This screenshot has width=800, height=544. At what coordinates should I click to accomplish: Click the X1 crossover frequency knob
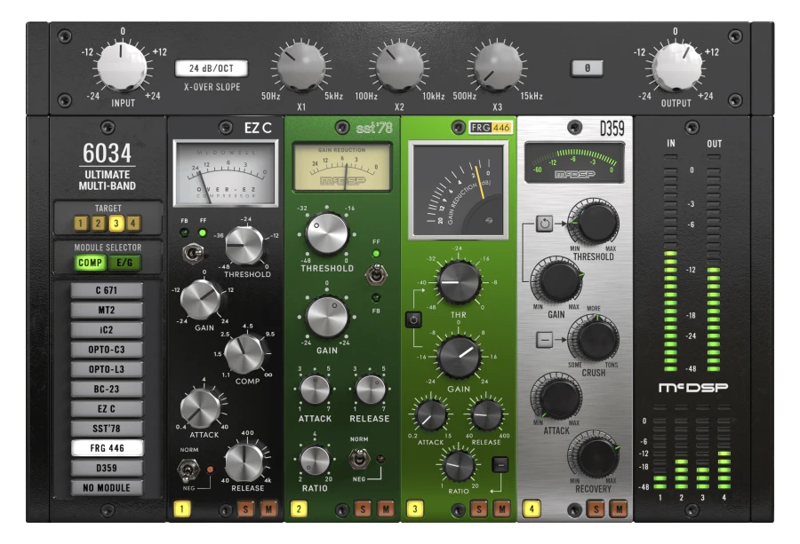pyautogui.click(x=301, y=67)
